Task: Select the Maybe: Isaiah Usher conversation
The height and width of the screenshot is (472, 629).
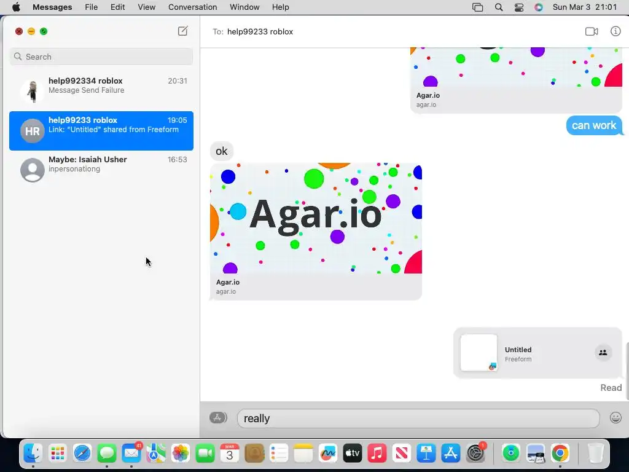Action: tap(101, 170)
